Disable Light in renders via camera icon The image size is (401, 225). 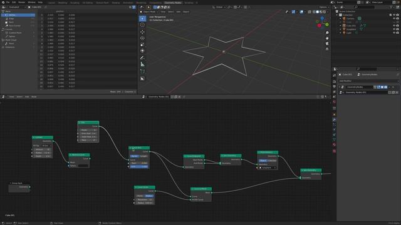point(398,33)
